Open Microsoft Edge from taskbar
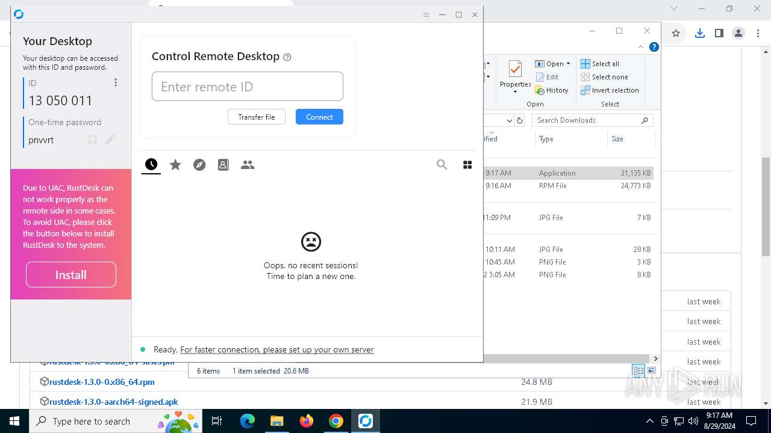Screen dimensions: 771x433 click(x=248, y=421)
